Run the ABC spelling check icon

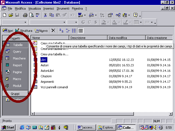click(38, 15)
